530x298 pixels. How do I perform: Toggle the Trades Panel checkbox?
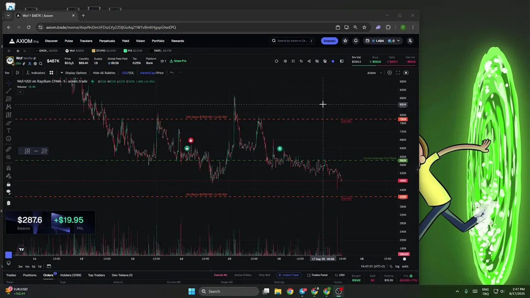click(317, 275)
